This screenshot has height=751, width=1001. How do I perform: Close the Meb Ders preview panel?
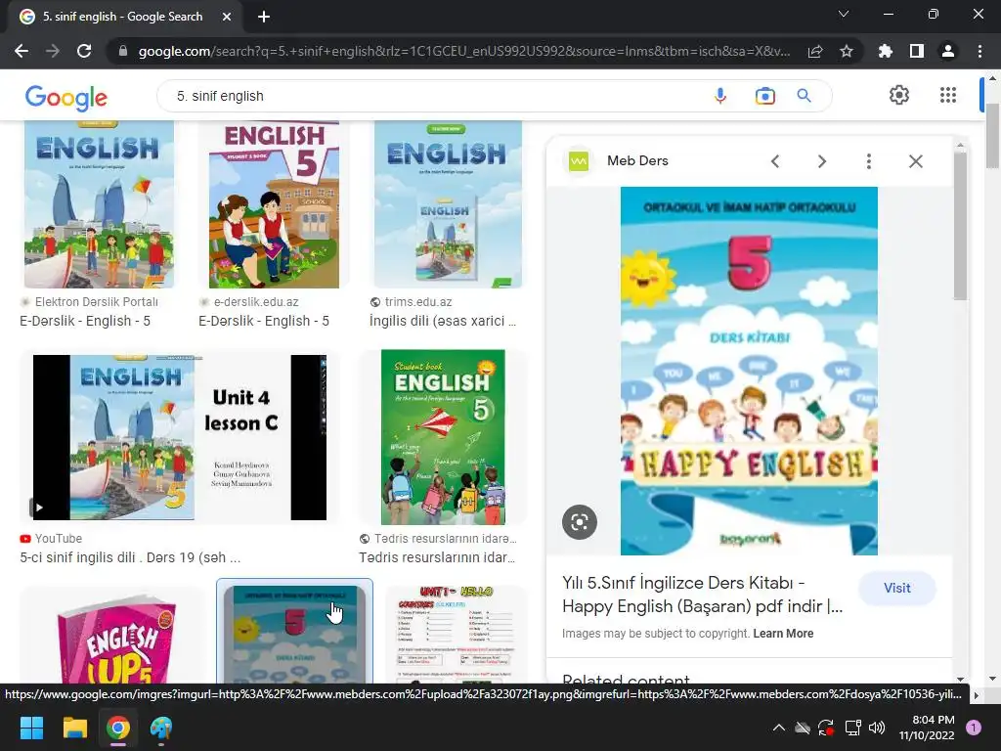[x=915, y=161]
